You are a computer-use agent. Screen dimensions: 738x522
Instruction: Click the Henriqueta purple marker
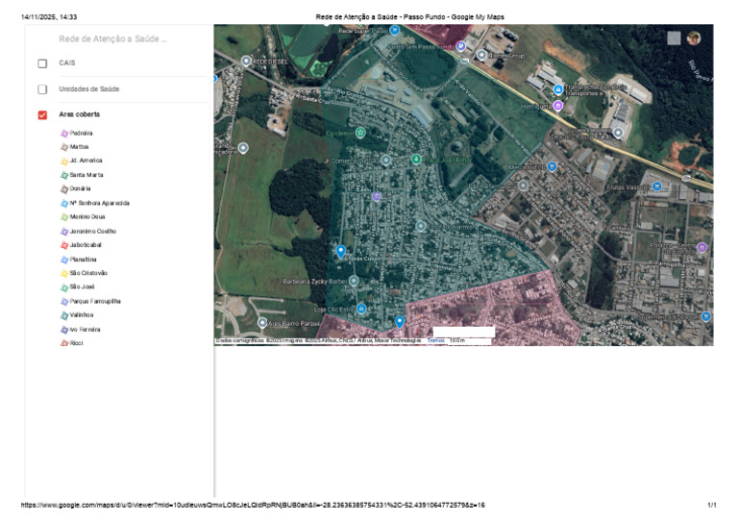[x=557, y=106]
